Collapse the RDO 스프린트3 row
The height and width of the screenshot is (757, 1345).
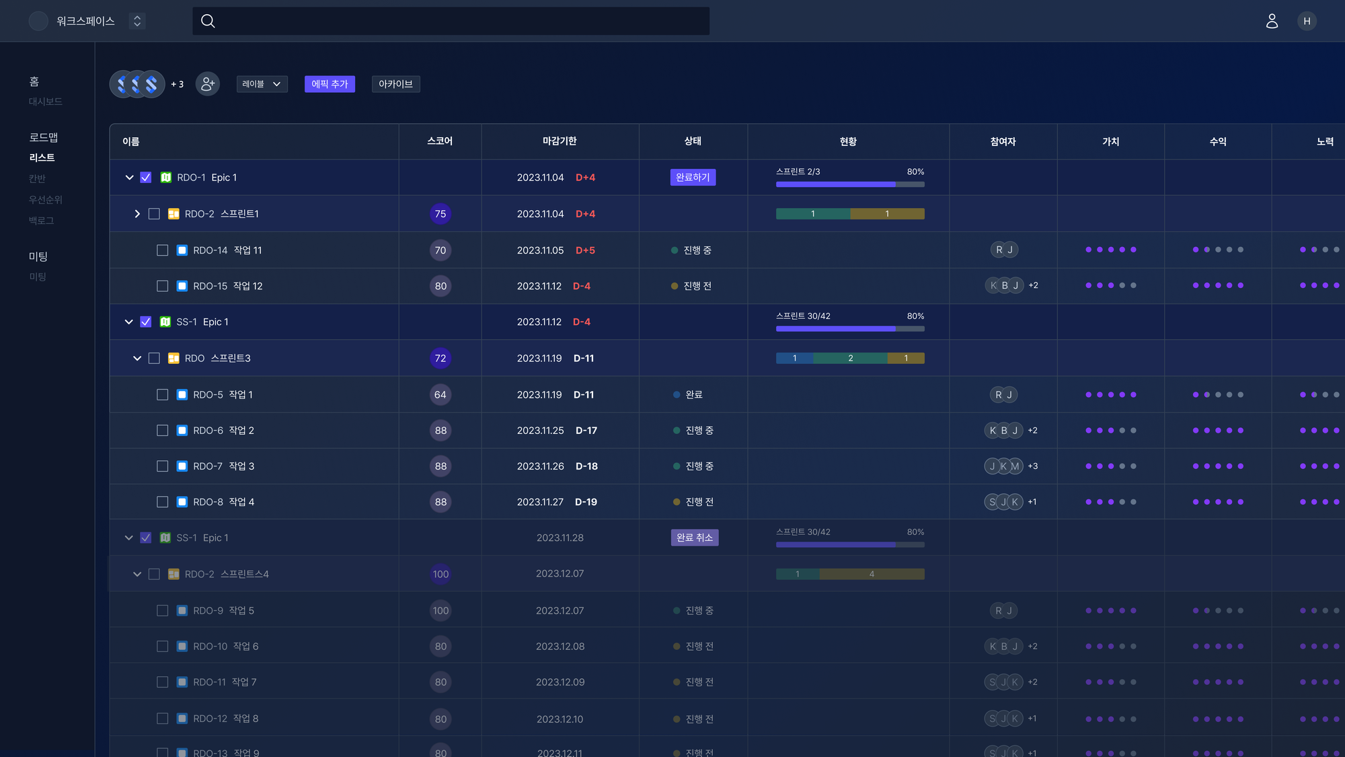click(137, 359)
